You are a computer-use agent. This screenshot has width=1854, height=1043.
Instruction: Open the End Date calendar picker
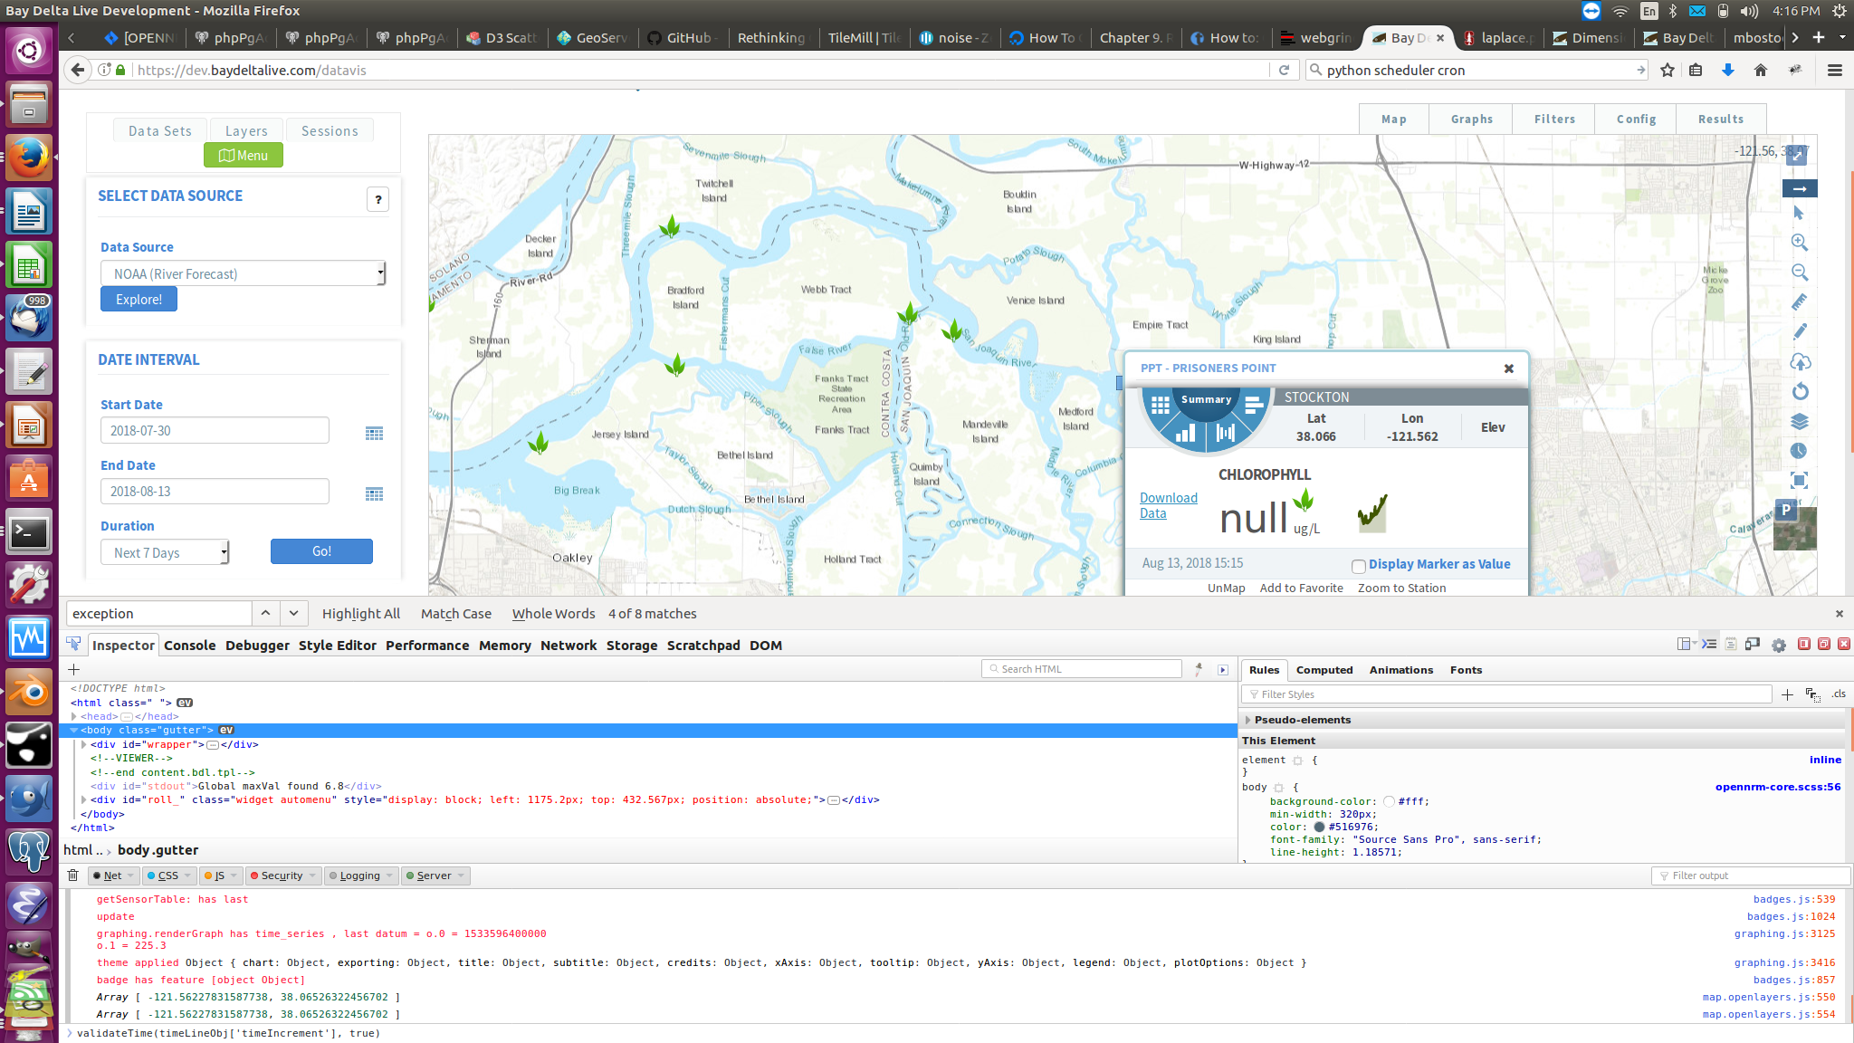(374, 493)
